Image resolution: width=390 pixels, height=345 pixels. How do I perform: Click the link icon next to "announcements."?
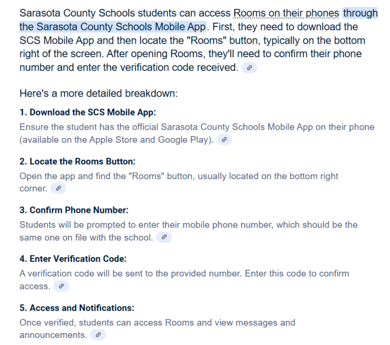click(x=97, y=335)
